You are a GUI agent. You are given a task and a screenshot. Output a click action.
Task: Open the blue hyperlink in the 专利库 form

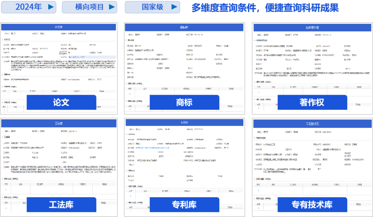tap(152, 147)
